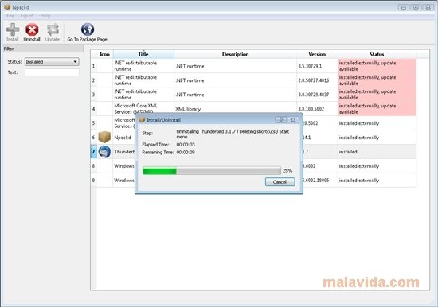Click the Npackd title bar app icon
The image size is (438, 307).
point(7,7)
